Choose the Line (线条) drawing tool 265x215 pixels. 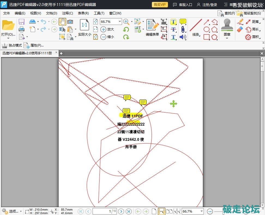[x=196, y=27]
